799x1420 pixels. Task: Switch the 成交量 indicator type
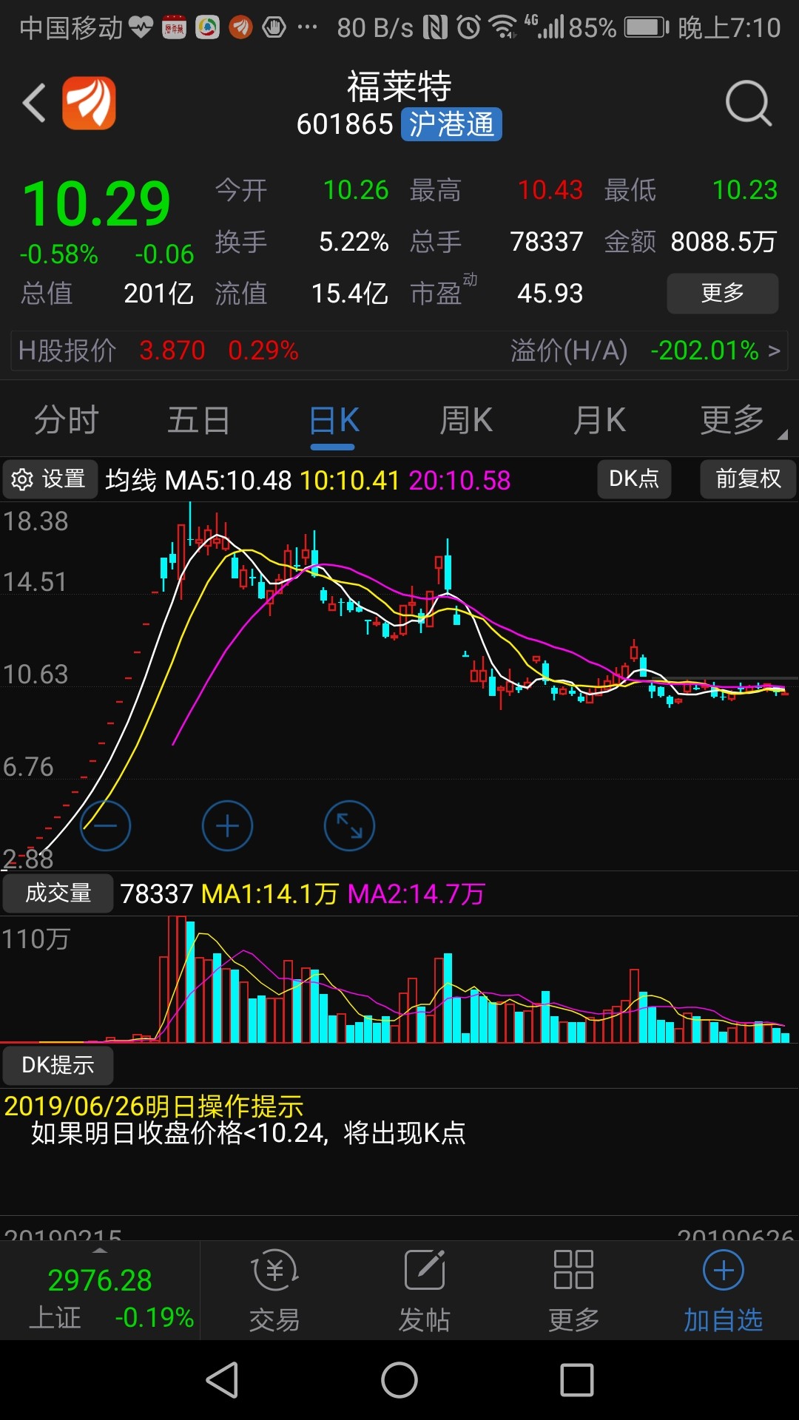click(x=58, y=893)
